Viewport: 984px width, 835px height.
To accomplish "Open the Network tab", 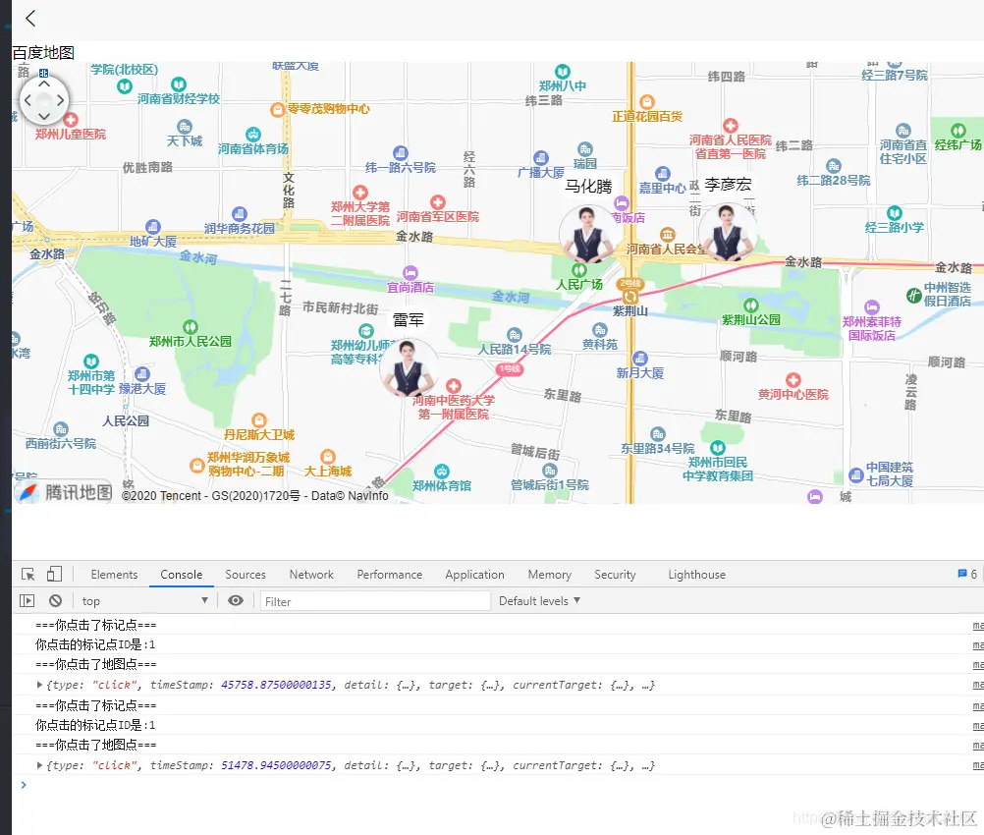I will (x=311, y=575).
